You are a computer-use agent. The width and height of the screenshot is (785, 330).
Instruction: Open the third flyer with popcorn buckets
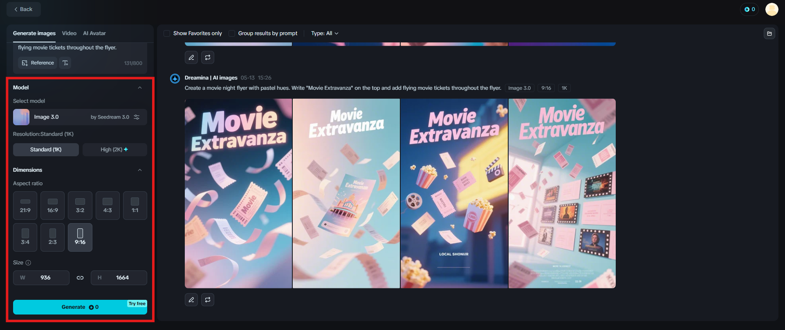coord(454,193)
